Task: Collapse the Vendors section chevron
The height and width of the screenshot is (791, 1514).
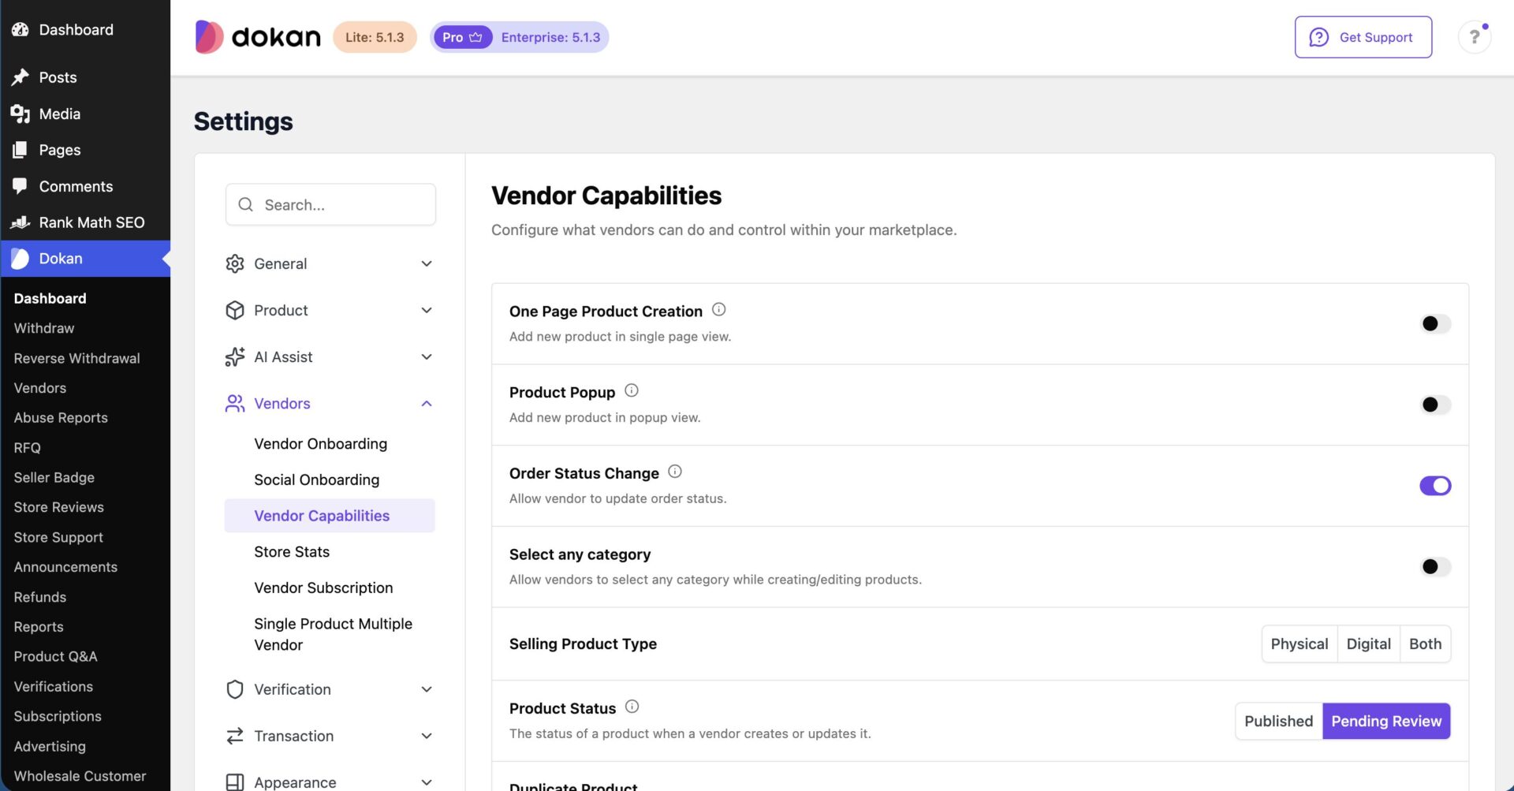Action: tap(427, 403)
